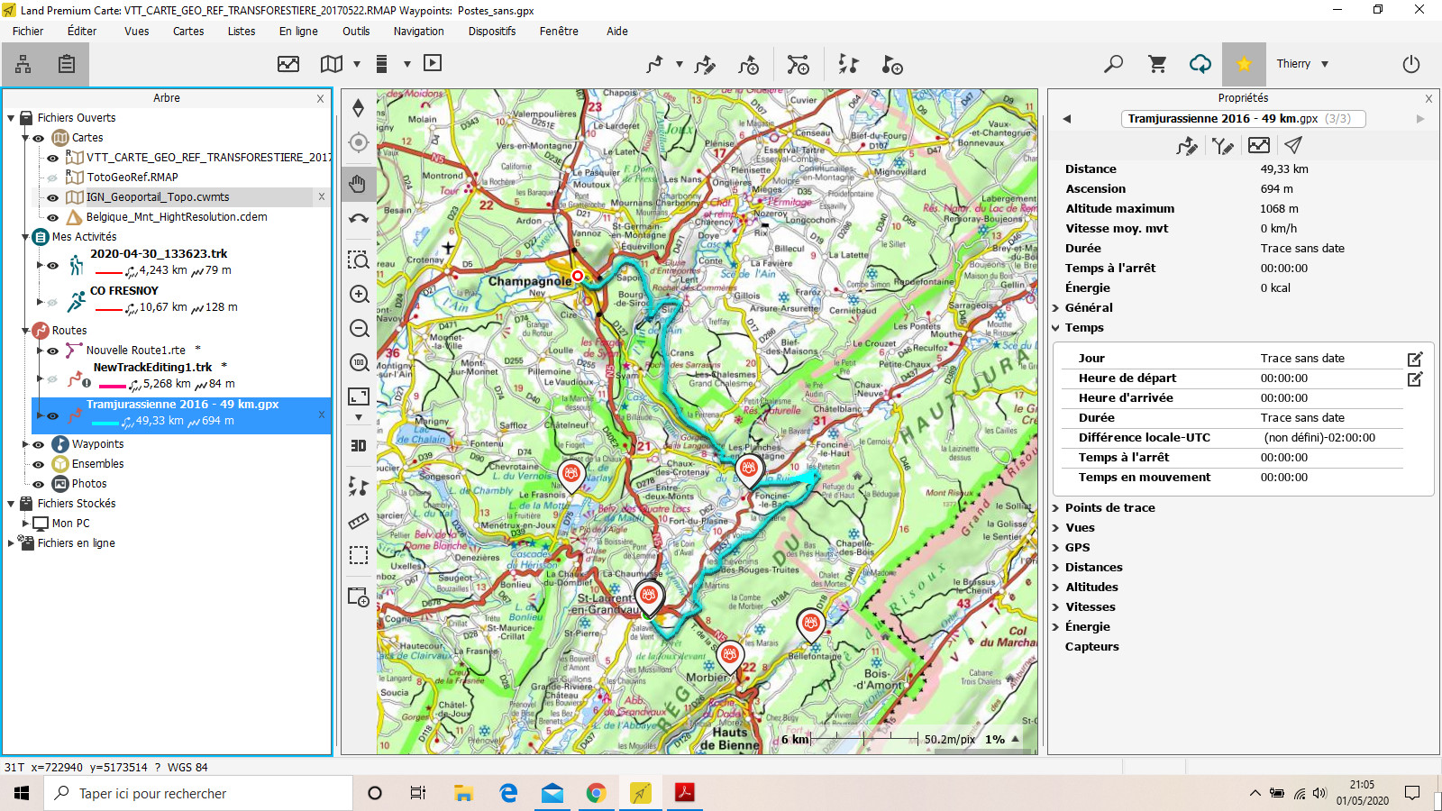Viewport: 1442px width, 811px height.
Task: Click the fit to screen icon
Action: coord(359,396)
